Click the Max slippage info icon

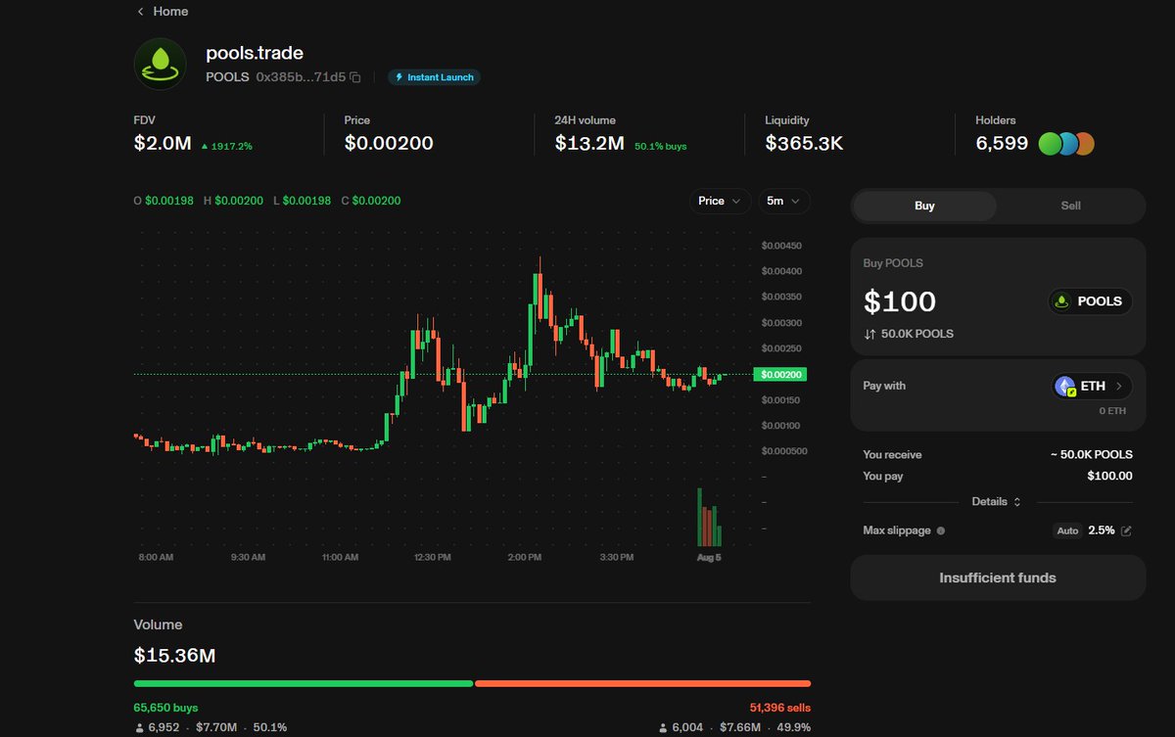pyautogui.click(x=941, y=530)
